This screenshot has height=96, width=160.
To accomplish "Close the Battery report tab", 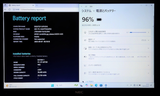I will tap(33, 5).
